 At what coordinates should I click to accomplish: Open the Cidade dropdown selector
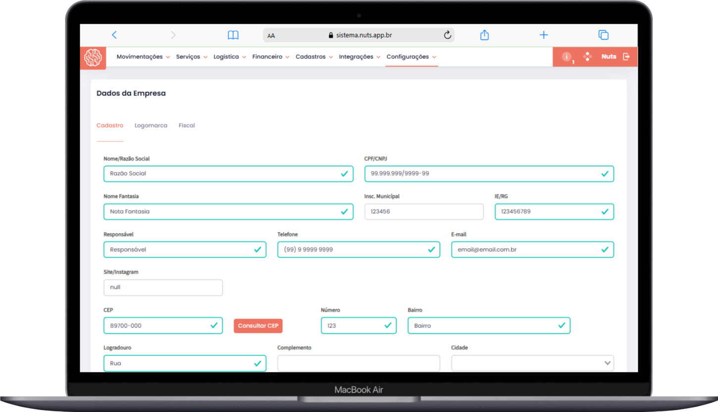(x=532, y=363)
